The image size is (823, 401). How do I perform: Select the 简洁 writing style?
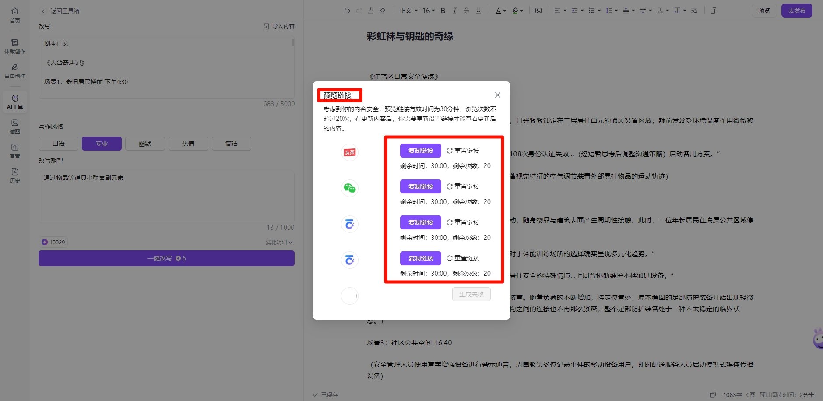click(231, 143)
